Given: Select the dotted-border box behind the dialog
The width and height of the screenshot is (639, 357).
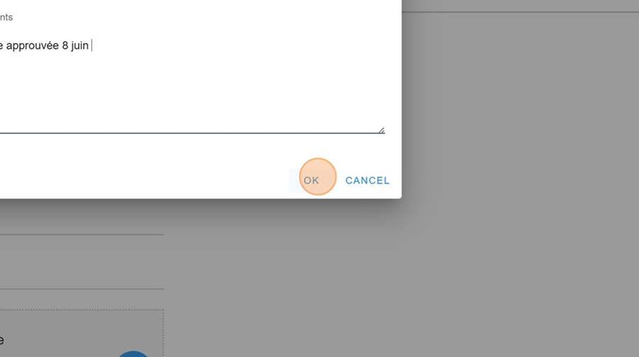Looking at the screenshot, I should [x=82, y=333].
